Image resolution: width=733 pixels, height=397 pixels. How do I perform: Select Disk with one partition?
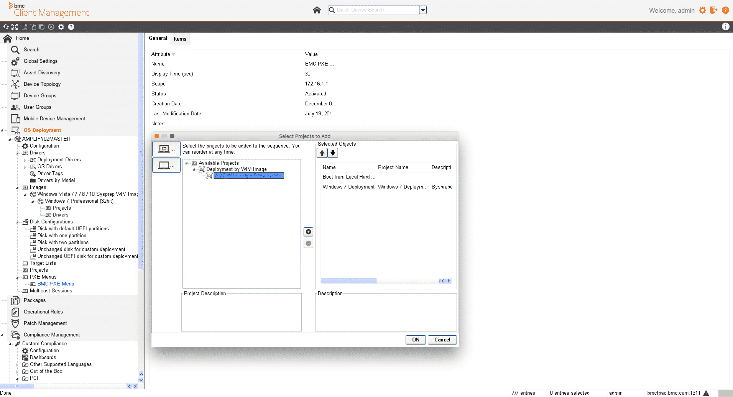(62, 235)
